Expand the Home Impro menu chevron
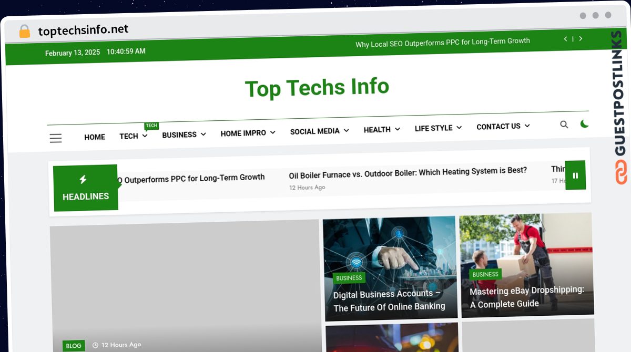631x352 pixels. tap(272, 132)
